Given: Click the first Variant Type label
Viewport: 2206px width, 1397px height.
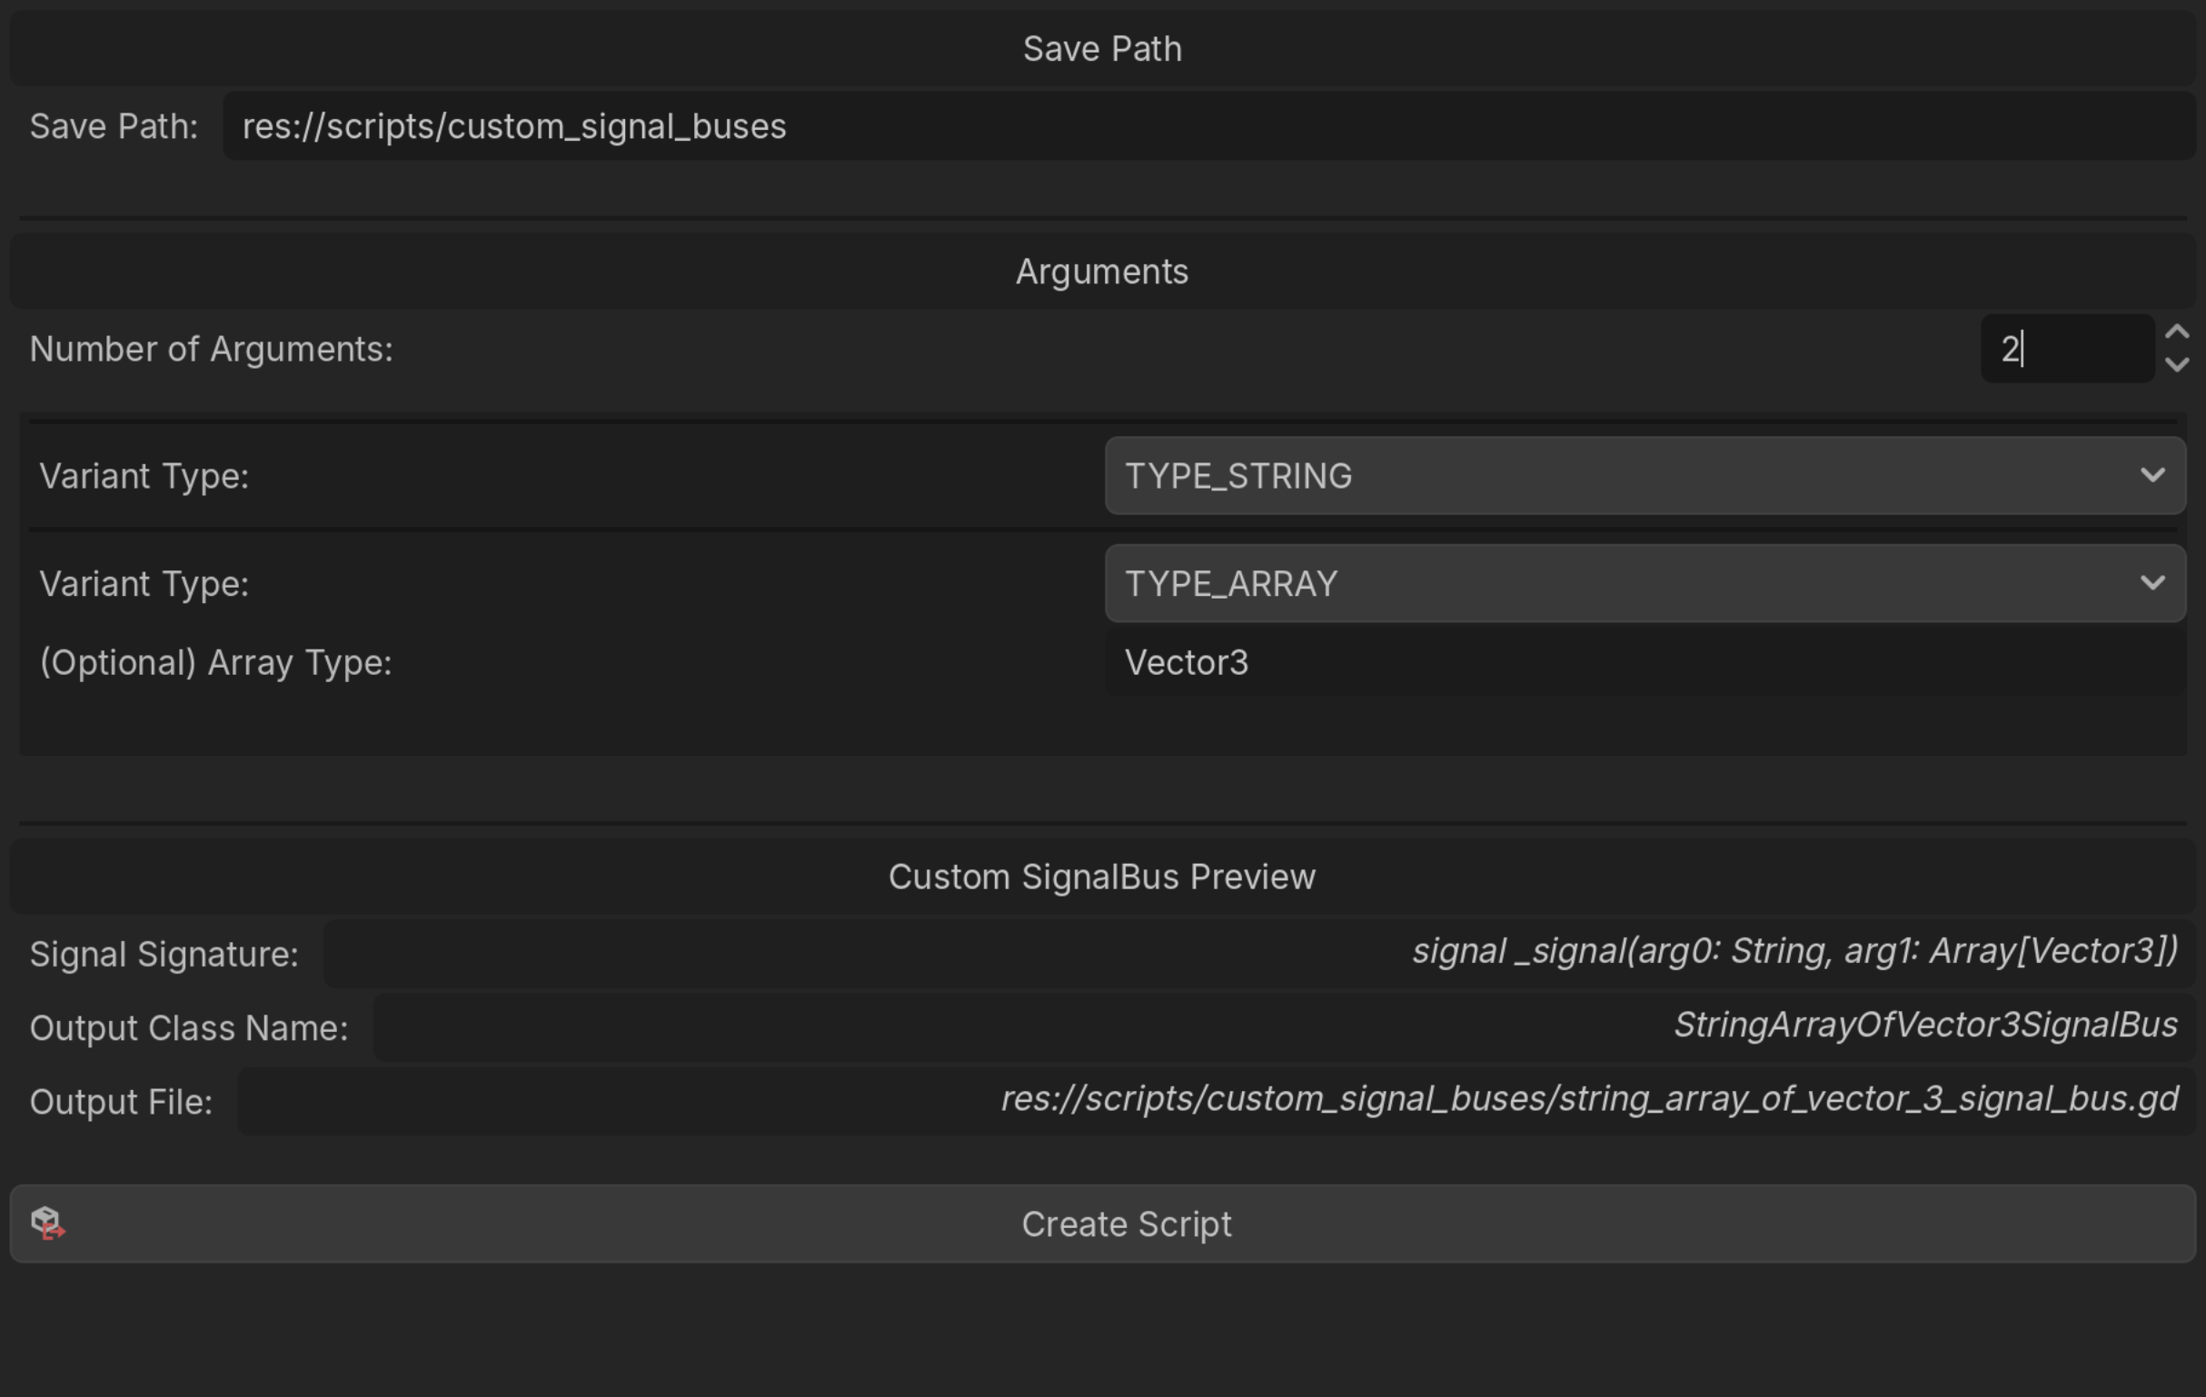Looking at the screenshot, I should pos(144,476).
